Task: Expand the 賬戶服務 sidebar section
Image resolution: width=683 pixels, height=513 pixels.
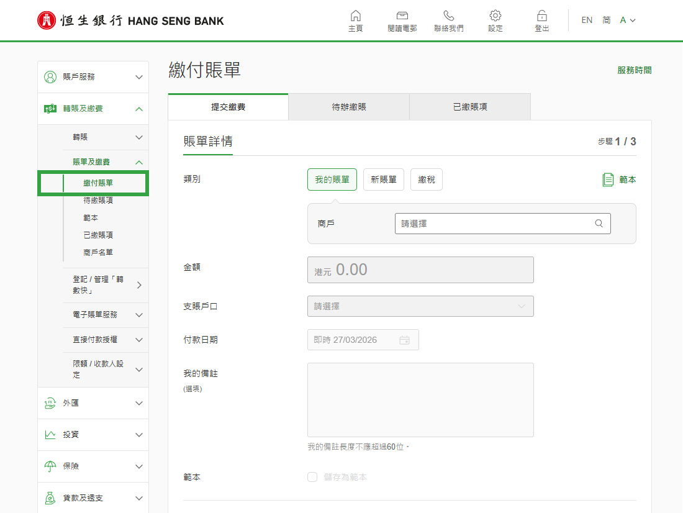Action: click(93, 77)
